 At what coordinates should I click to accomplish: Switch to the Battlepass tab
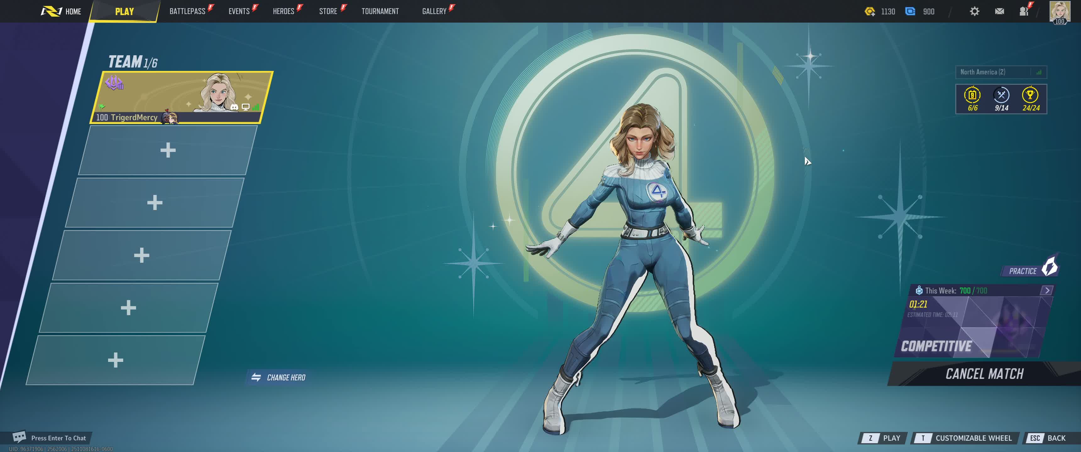[x=187, y=11]
